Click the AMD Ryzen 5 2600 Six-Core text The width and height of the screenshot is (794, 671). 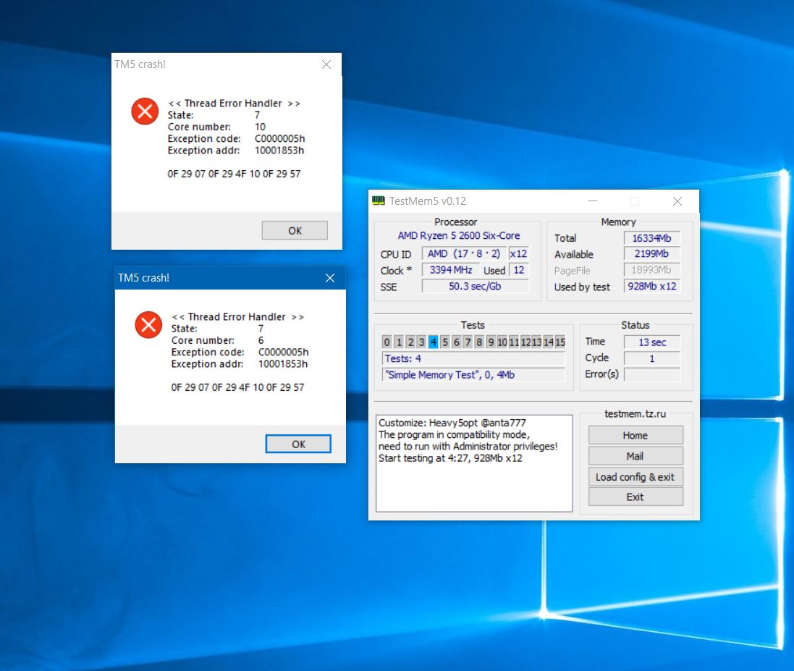pyautogui.click(x=459, y=235)
